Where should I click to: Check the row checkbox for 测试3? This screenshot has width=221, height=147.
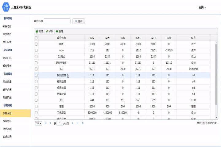click(36, 44)
